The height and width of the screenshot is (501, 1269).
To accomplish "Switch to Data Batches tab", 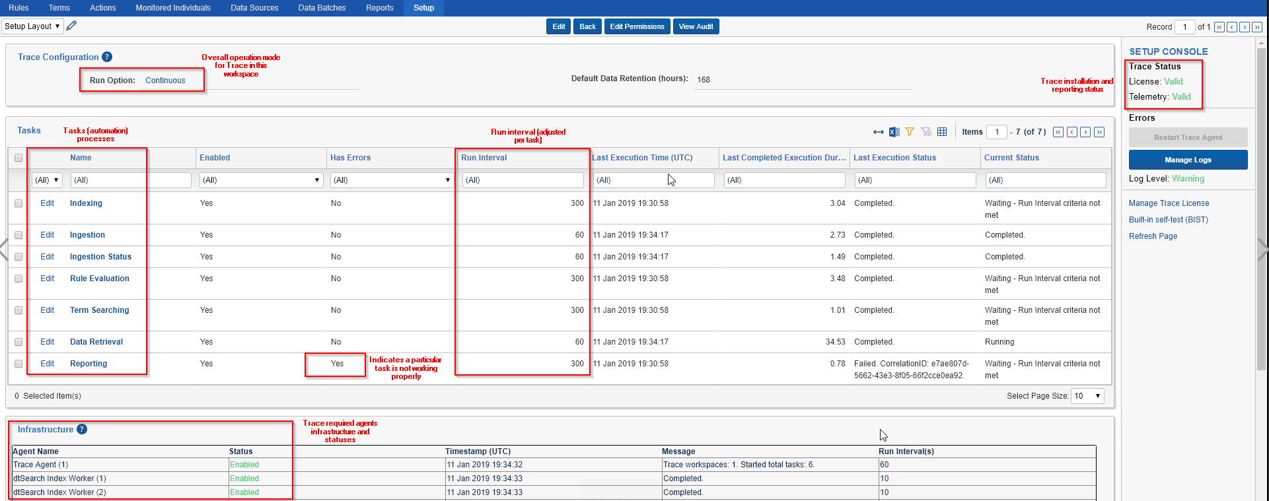I will pos(322,8).
